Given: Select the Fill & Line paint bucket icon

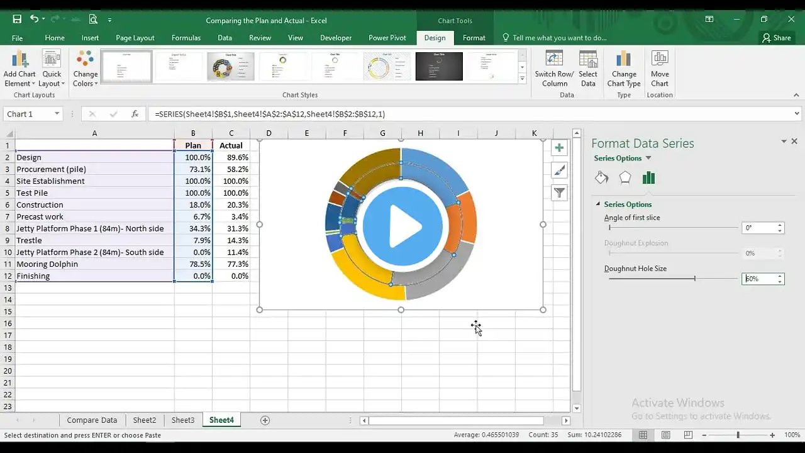Looking at the screenshot, I should pyautogui.click(x=601, y=178).
